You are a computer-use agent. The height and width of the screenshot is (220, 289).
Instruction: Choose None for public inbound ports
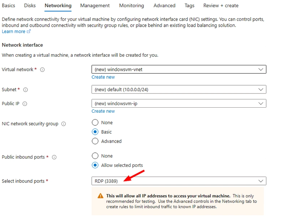point(95,156)
